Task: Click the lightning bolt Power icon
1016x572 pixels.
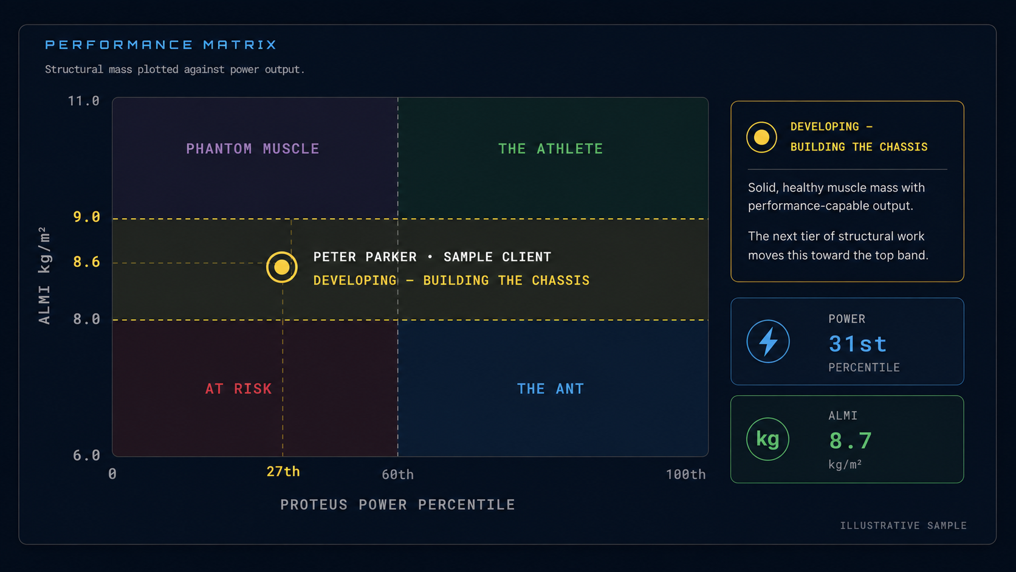Action: coord(768,342)
